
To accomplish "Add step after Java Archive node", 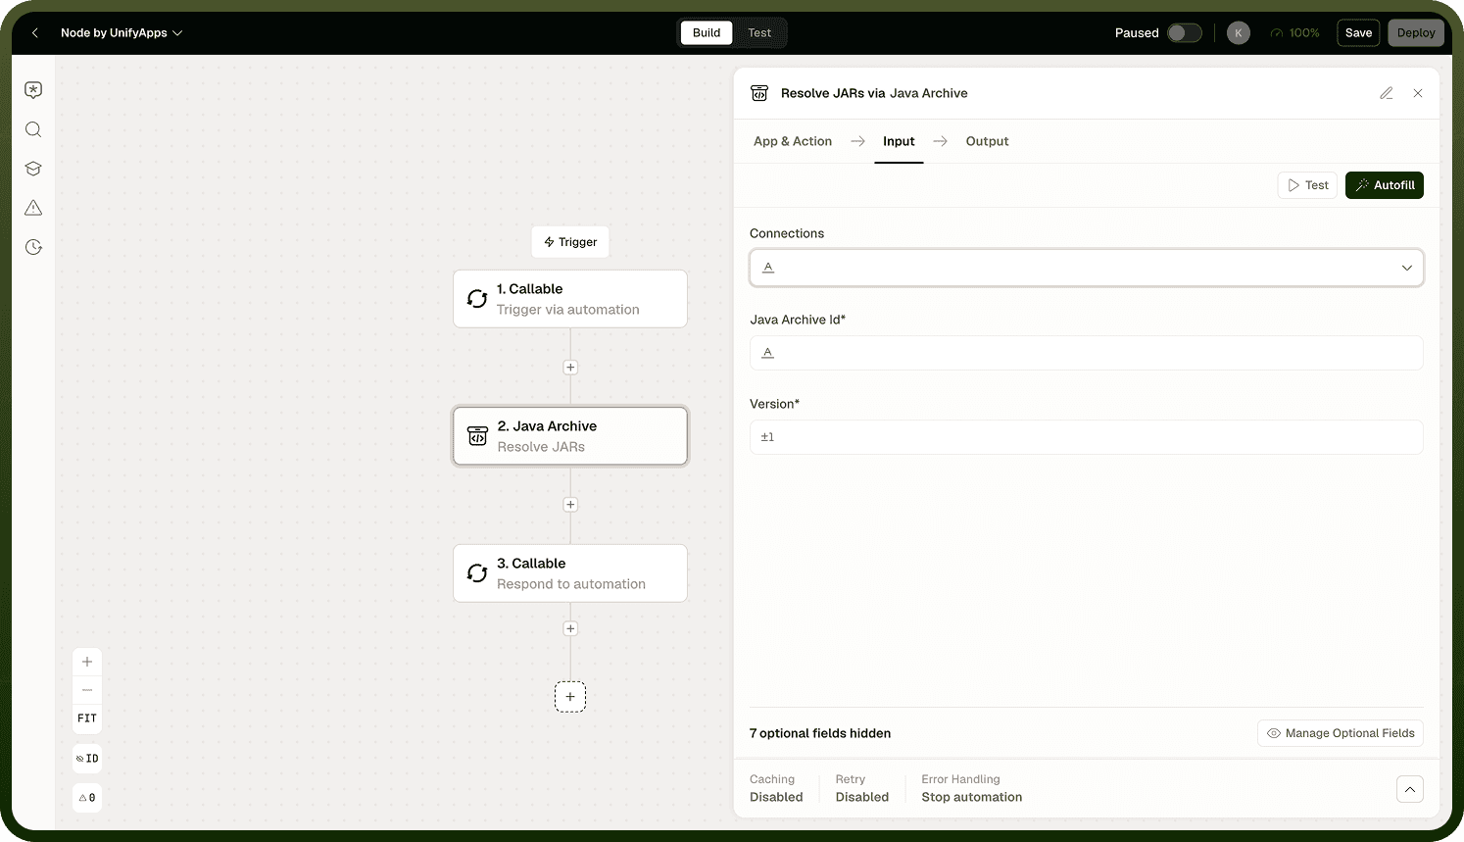I will (x=570, y=505).
